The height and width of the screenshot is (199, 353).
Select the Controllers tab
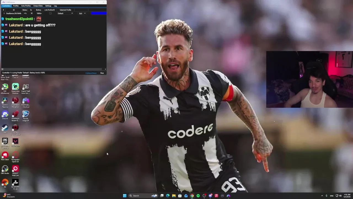pos(6,6)
